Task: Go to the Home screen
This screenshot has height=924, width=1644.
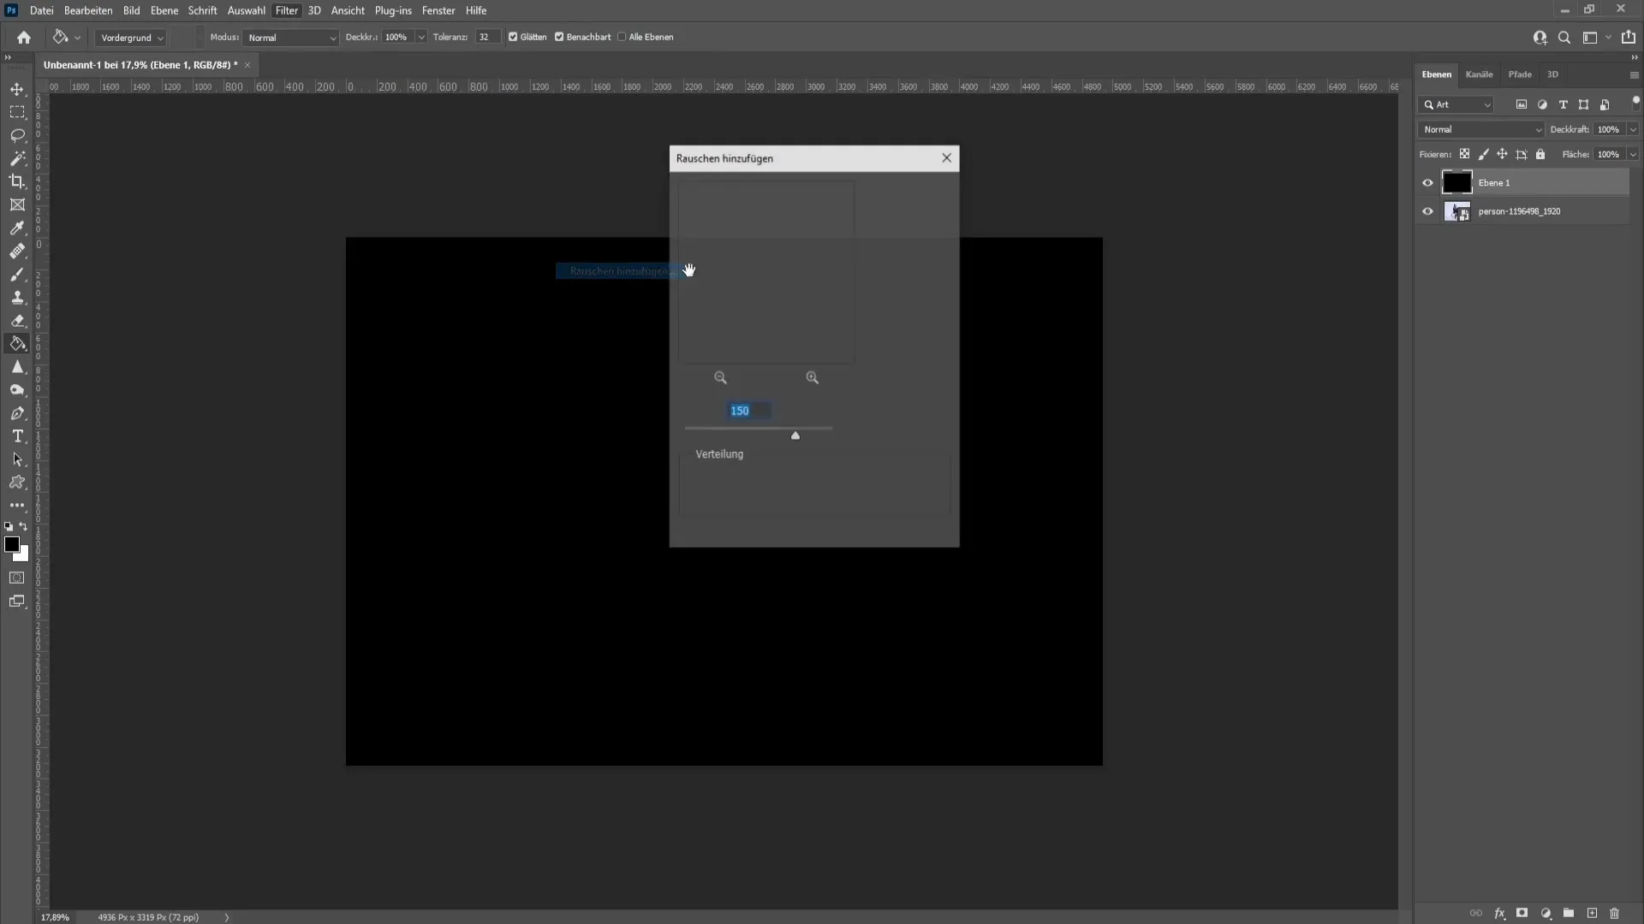Action: coord(24,37)
